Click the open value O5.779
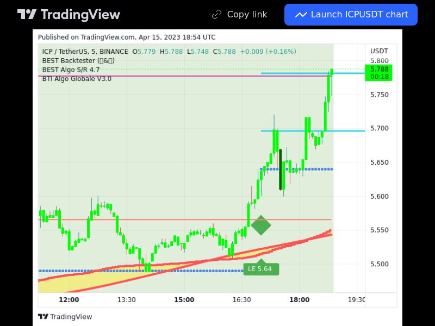This screenshot has height=326, width=435. 144,52
